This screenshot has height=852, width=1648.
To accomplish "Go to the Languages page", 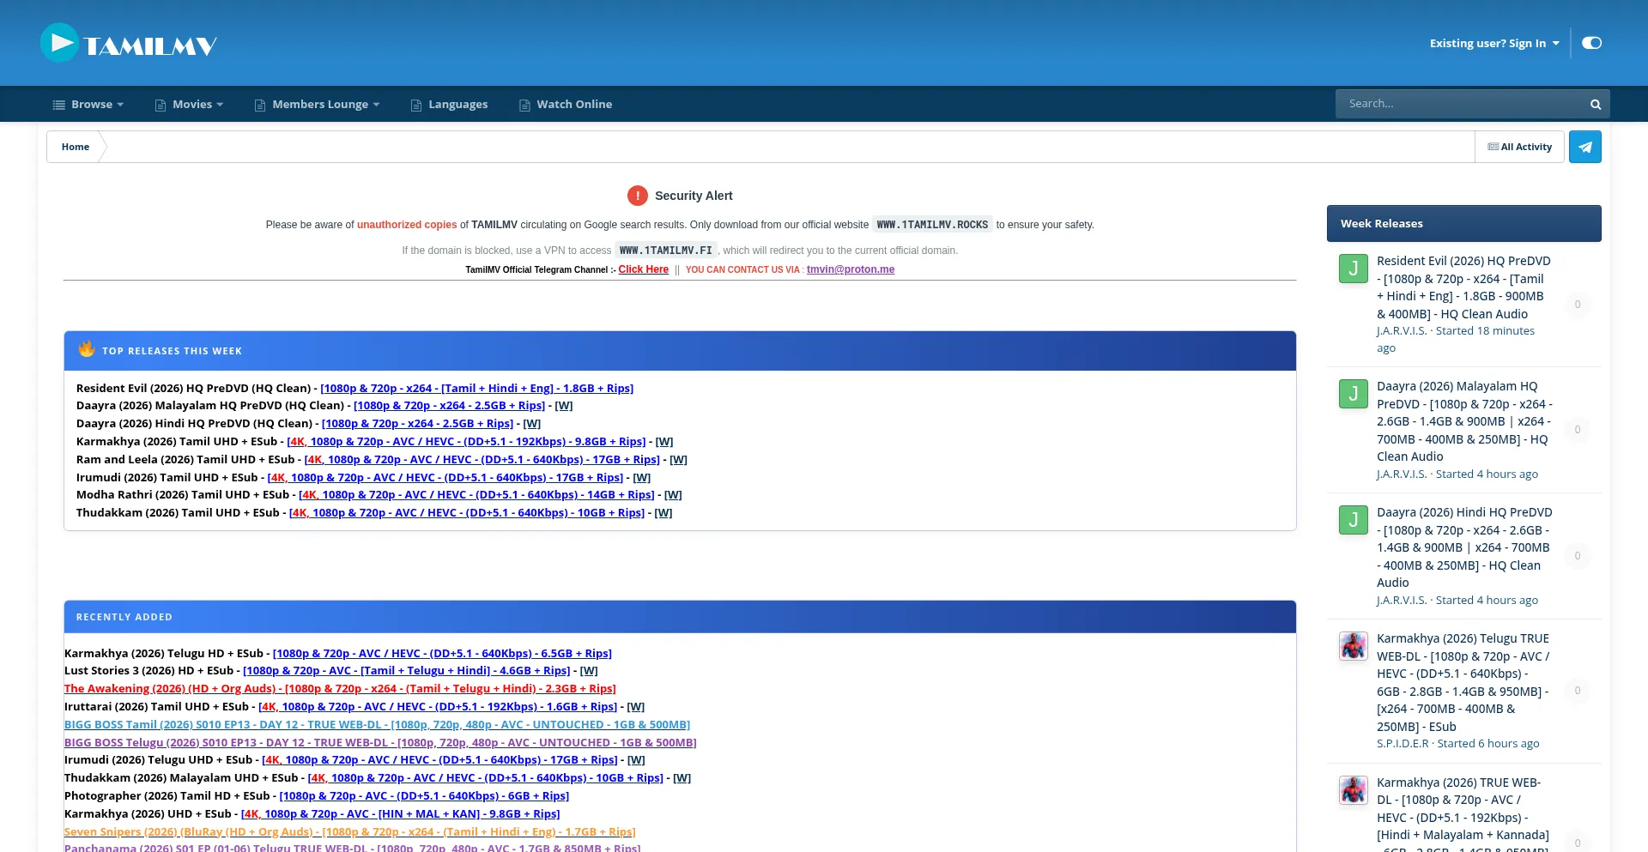I will [449, 104].
